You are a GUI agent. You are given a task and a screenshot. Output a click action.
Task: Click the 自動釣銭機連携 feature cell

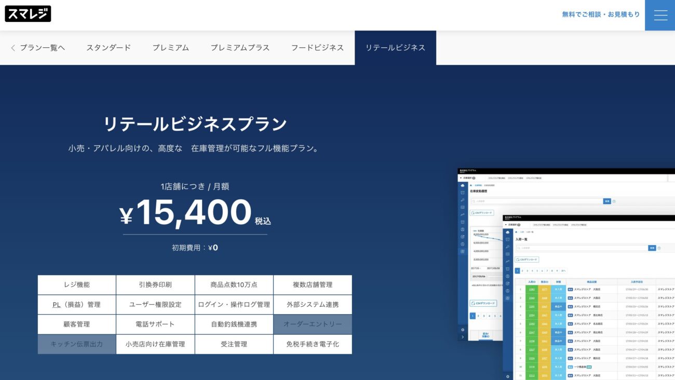point(234,324)
